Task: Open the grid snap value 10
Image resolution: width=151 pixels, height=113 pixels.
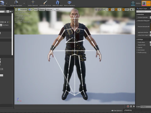Action: pyautogui.click(x=113, y=10)
